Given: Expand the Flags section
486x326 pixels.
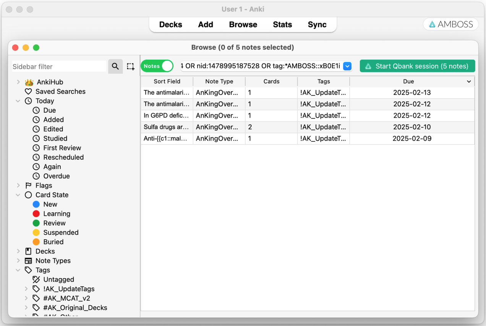Looking at the screenshot, I should coord(18,185).
